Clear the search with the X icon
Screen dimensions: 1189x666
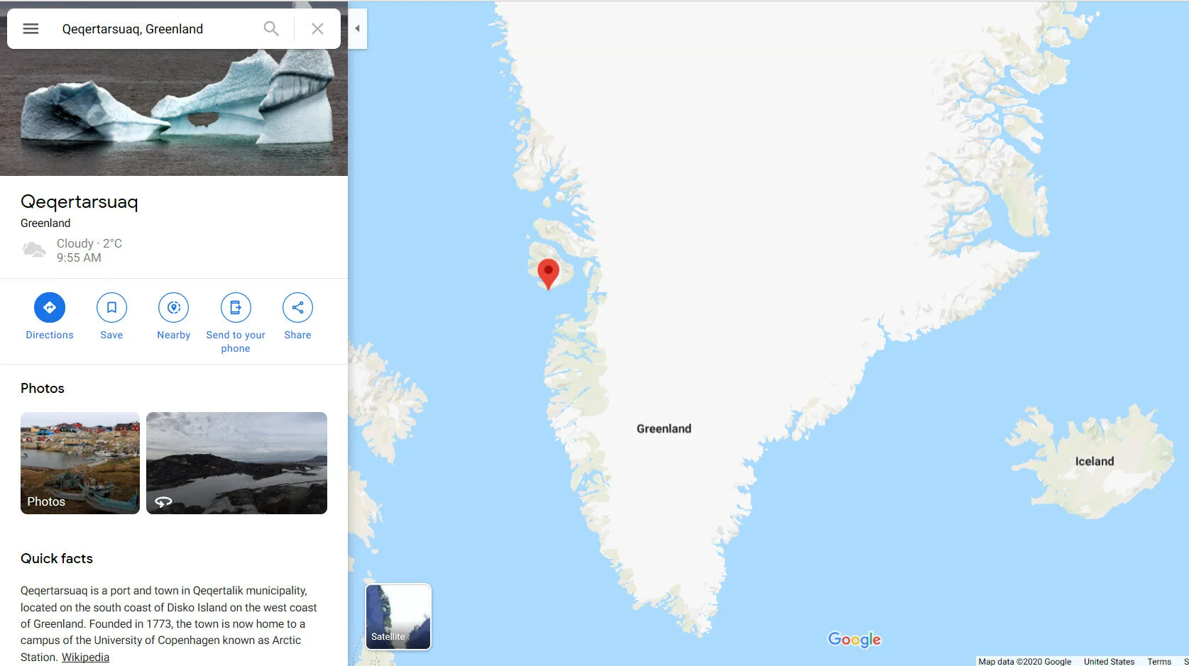pyautogui.click(x=317, y=28)
